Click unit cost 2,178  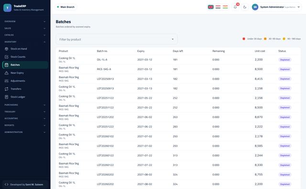pos(259,136)
